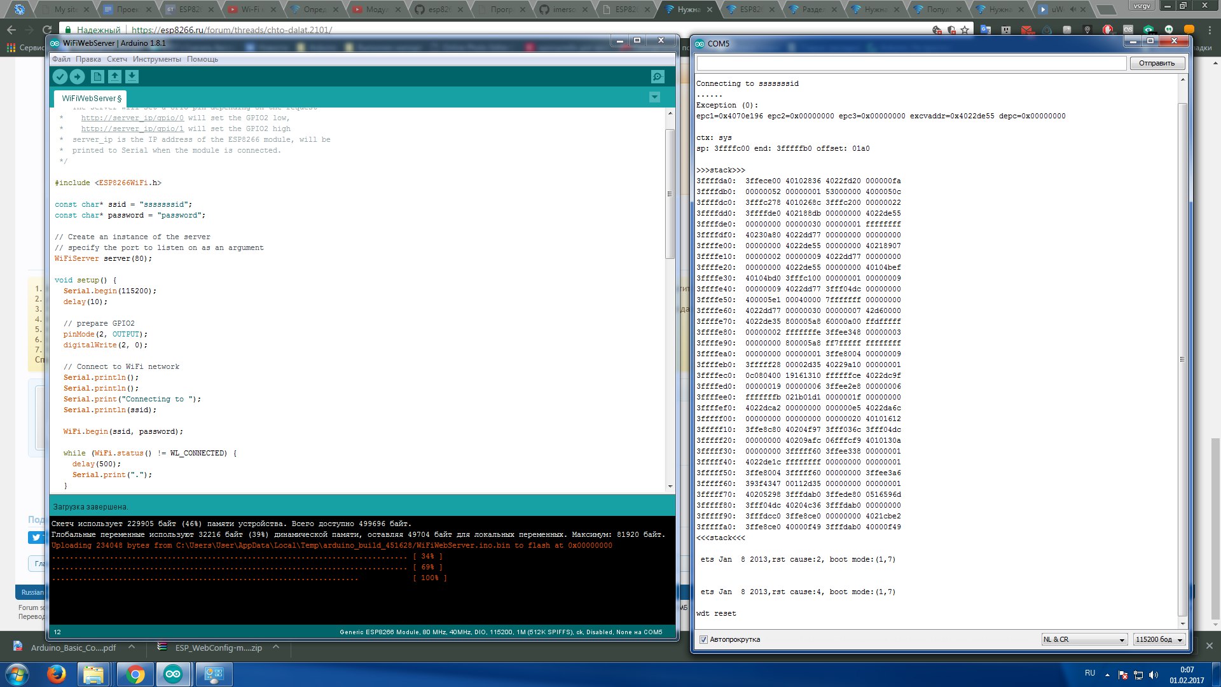This screenshot has width=1221, height=687.
Task: Click the WiFiServer server(80); code line
Action: [103, 259]
